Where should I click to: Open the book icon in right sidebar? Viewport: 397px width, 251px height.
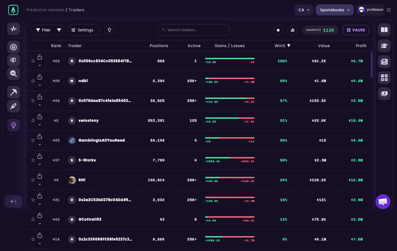pos(384,30)
